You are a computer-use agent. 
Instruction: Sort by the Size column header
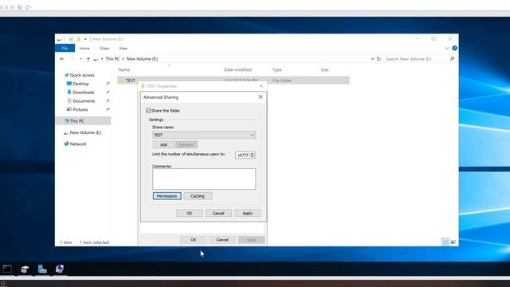(x=324, y=69)
